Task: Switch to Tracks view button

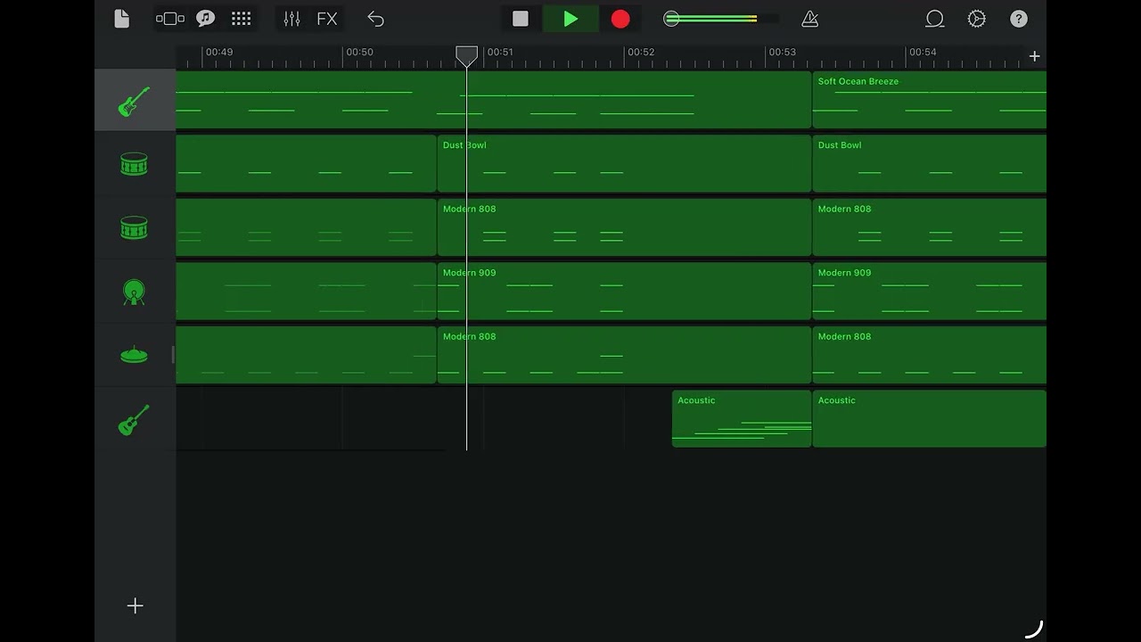Action: 170,19
